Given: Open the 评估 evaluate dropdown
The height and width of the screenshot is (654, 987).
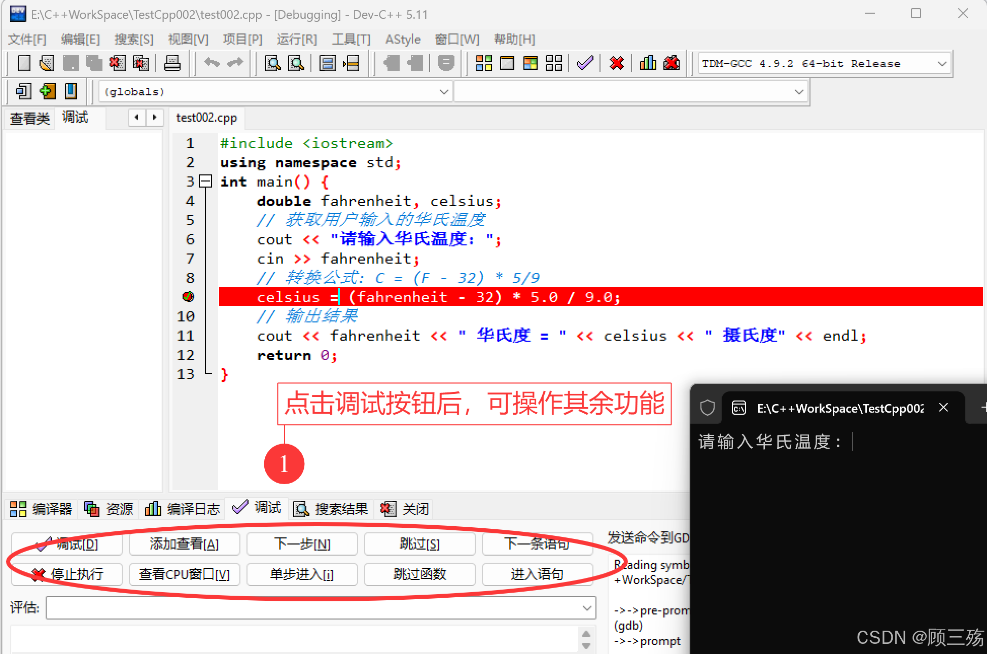Looking at the screenshot, I should coord(587,608).
